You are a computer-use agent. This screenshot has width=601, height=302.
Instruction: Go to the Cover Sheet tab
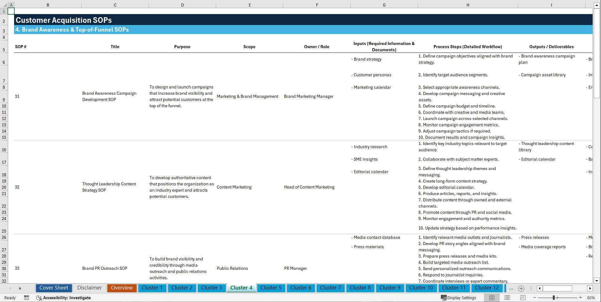click(53, 288)
